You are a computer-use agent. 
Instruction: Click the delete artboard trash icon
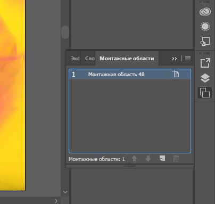176,158
